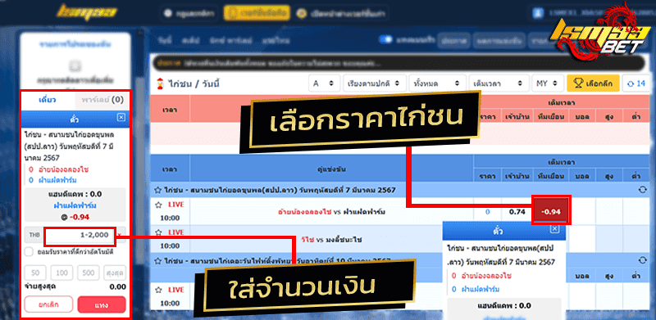Close the left bet slip with X icon
656x320 pixels.
121,118
